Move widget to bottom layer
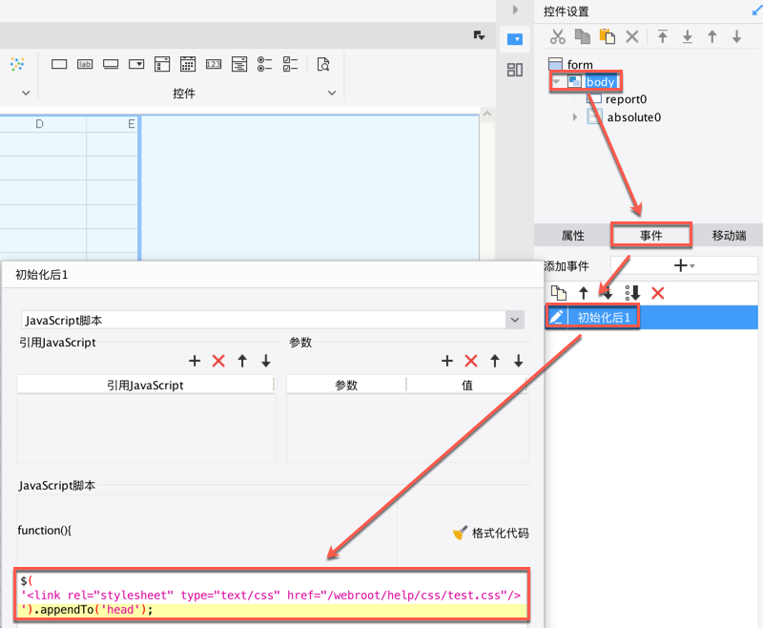 688,36
